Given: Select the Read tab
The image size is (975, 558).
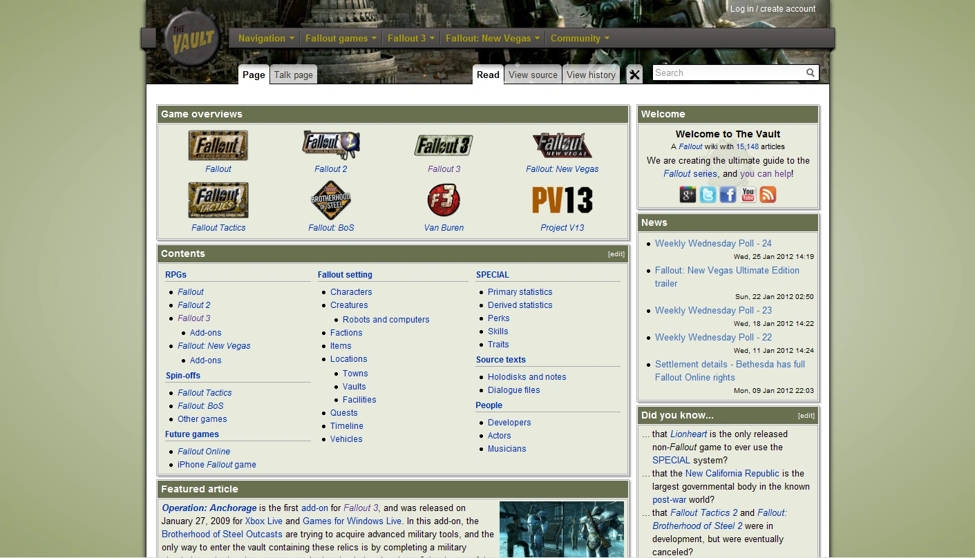Looking at the screenshot, I should 488,75.
